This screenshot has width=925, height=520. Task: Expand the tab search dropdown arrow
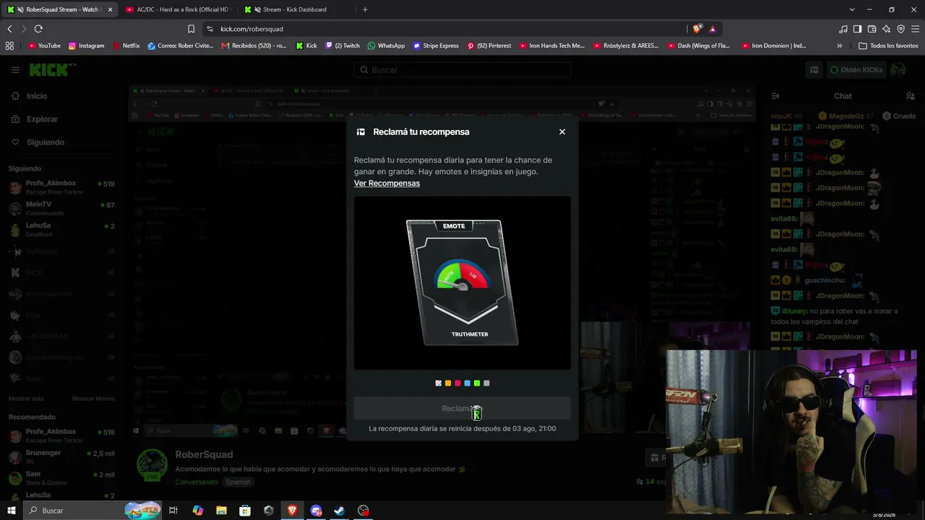[852, 9]
